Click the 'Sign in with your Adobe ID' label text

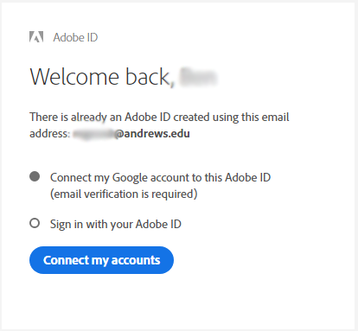pos(116,224)
